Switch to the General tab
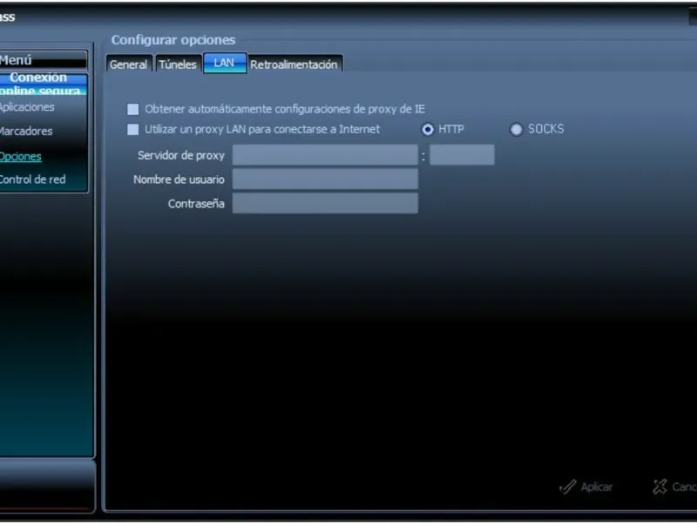697x523 pixels. click(129, 64)
